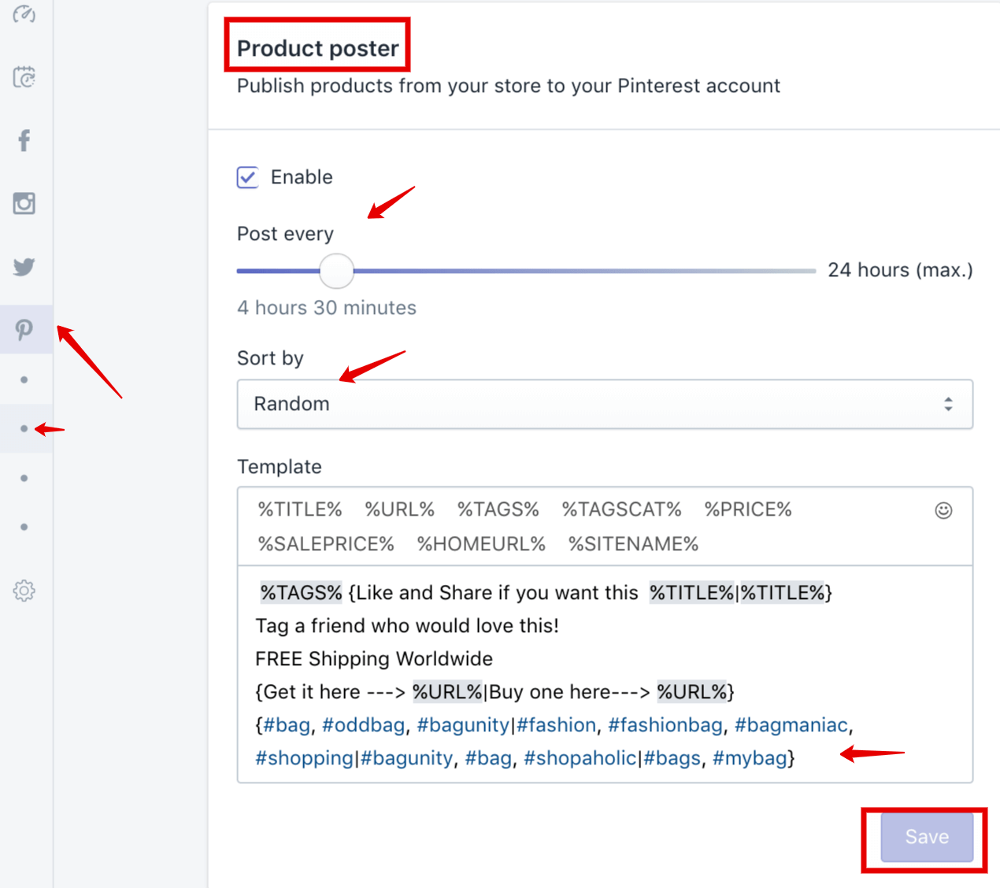Insert the %PRICE% template tag
This screenshot has height=888, width=1000.
point(748,509)
